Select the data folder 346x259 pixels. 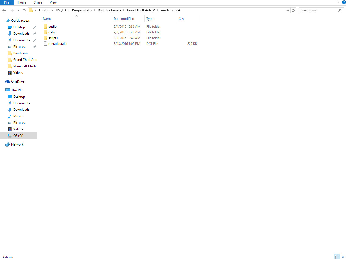(51, 32)
